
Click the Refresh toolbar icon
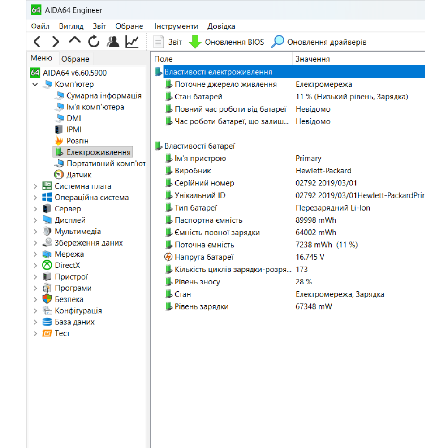[x=94, y=42]
